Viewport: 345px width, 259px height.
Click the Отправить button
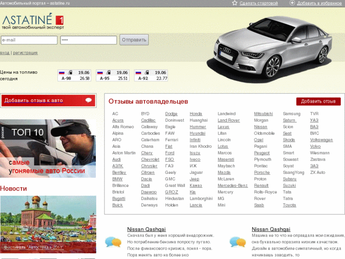134,40
